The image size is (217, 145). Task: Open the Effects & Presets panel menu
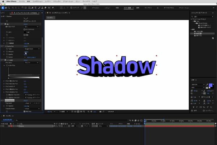click(x=213, y=13)
